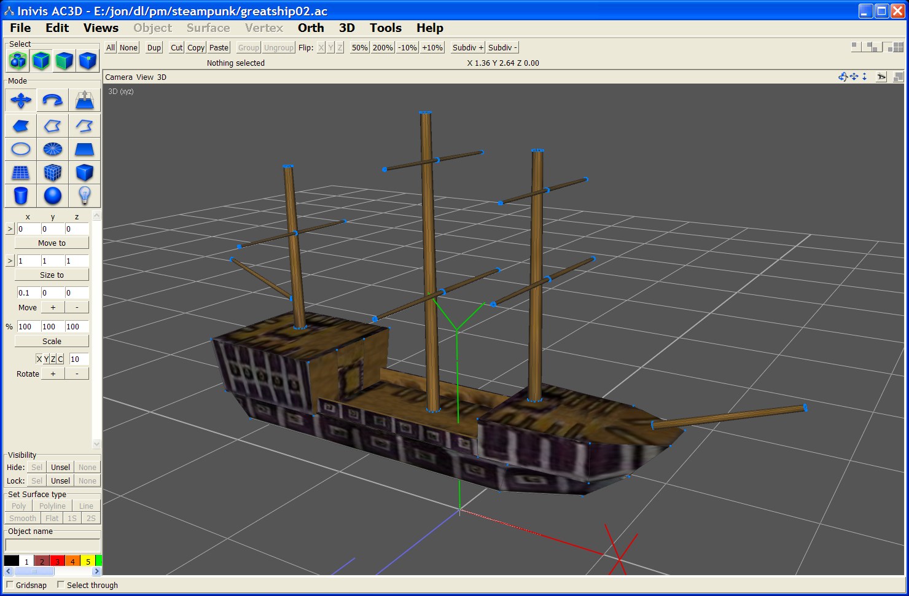Image resolution: width=909 pixels, height=596 pixels.
Task: Choose the Sphere creation tool
Action: click(x=53, y=196)
